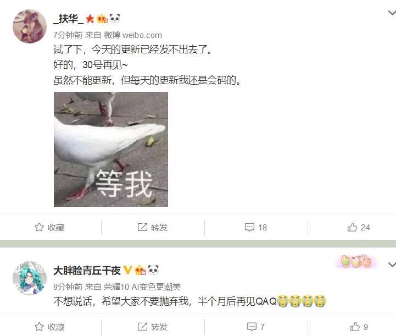
Task: Click the yellow V verification badge
Action: [x=127, y=270]
